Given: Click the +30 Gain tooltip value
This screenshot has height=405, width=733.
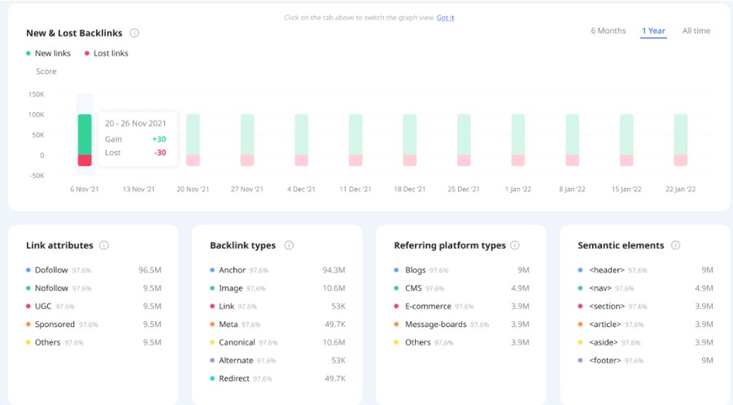Looking at the screenshot, I should [x=159, y=139].
